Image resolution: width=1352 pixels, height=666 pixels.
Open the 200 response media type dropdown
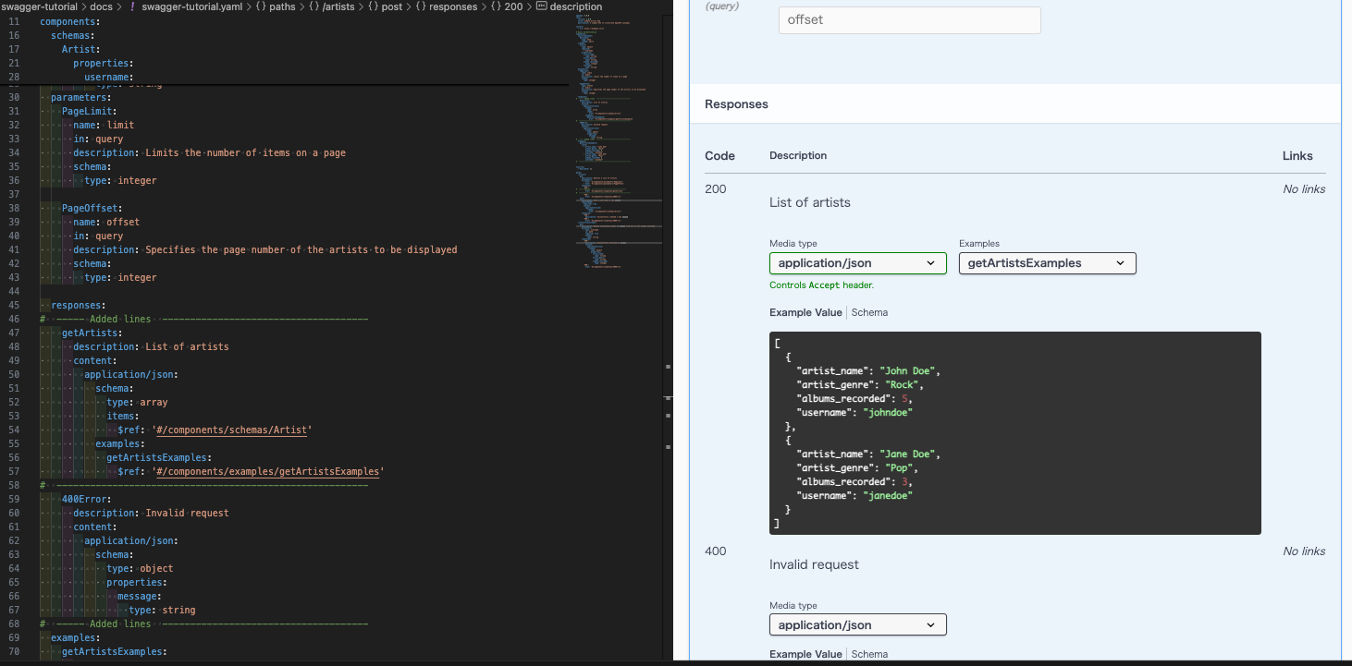858,263
